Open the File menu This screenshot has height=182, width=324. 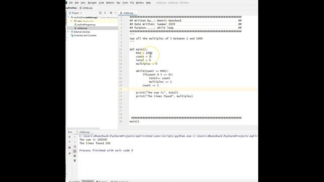[71, 3]
